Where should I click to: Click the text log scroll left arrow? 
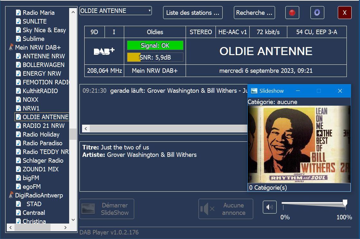coord(86,129)
